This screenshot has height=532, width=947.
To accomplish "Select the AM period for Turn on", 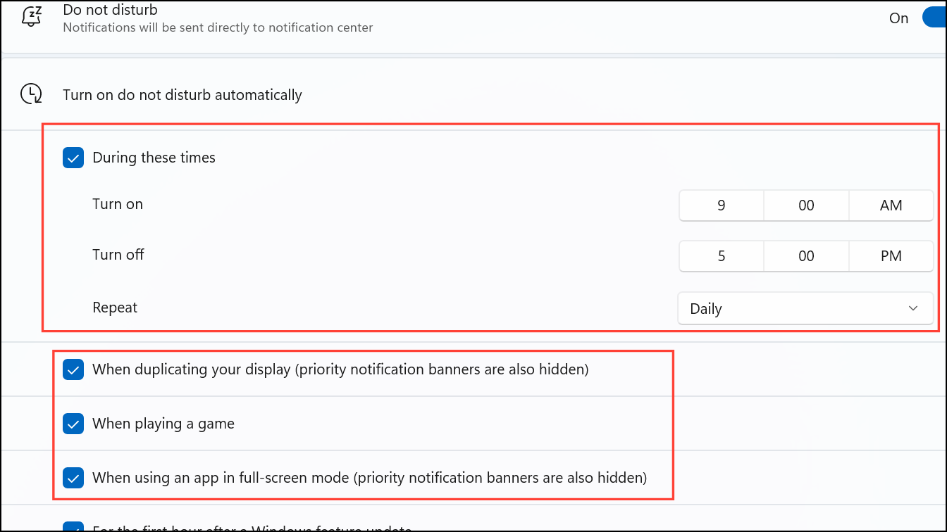I will click(891, 205).
